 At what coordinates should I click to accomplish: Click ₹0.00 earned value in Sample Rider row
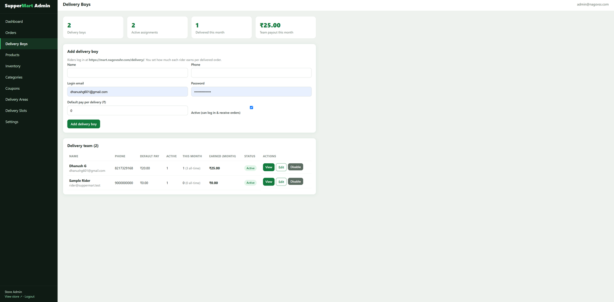point(213,183)
